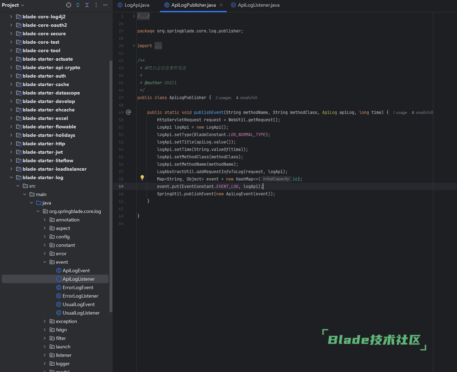Screen dimensions: 457x372
Task: Switch to the ApiLogPublisher.java tab
Action: 193,5
